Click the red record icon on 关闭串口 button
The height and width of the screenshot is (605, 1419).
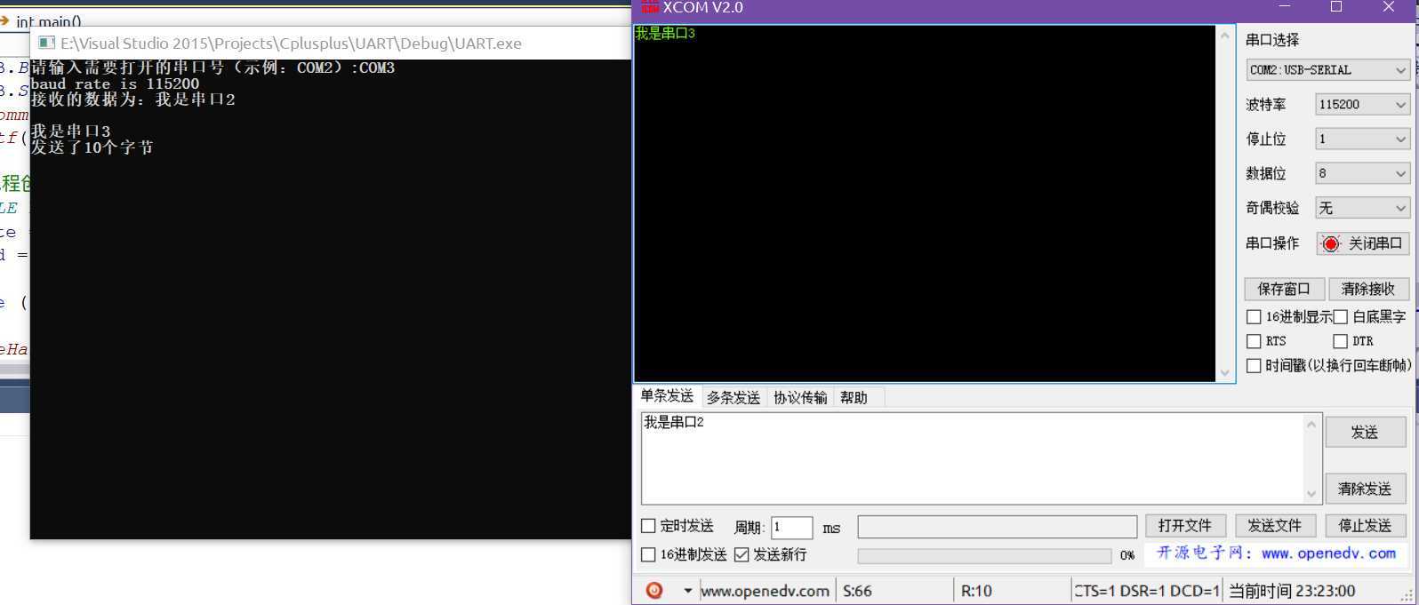[1330, 243]
